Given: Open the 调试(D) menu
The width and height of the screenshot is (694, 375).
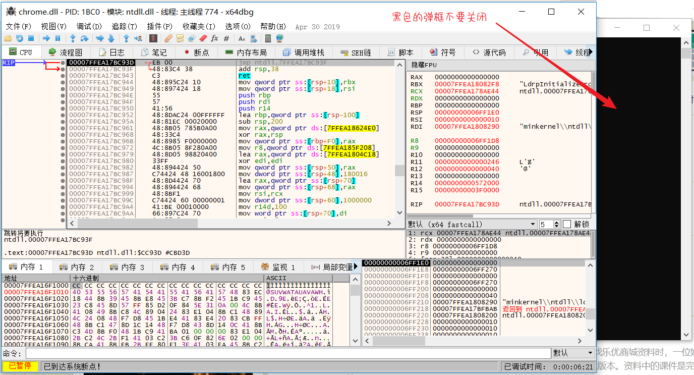Looking at the screenshot, I should [89, 26].
